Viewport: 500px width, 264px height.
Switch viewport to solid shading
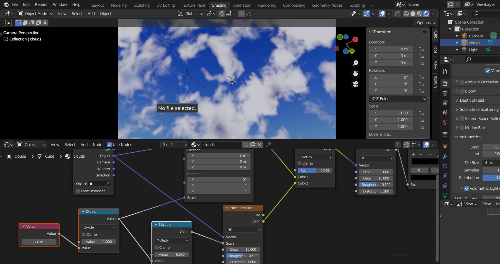[x=413, y=14]
